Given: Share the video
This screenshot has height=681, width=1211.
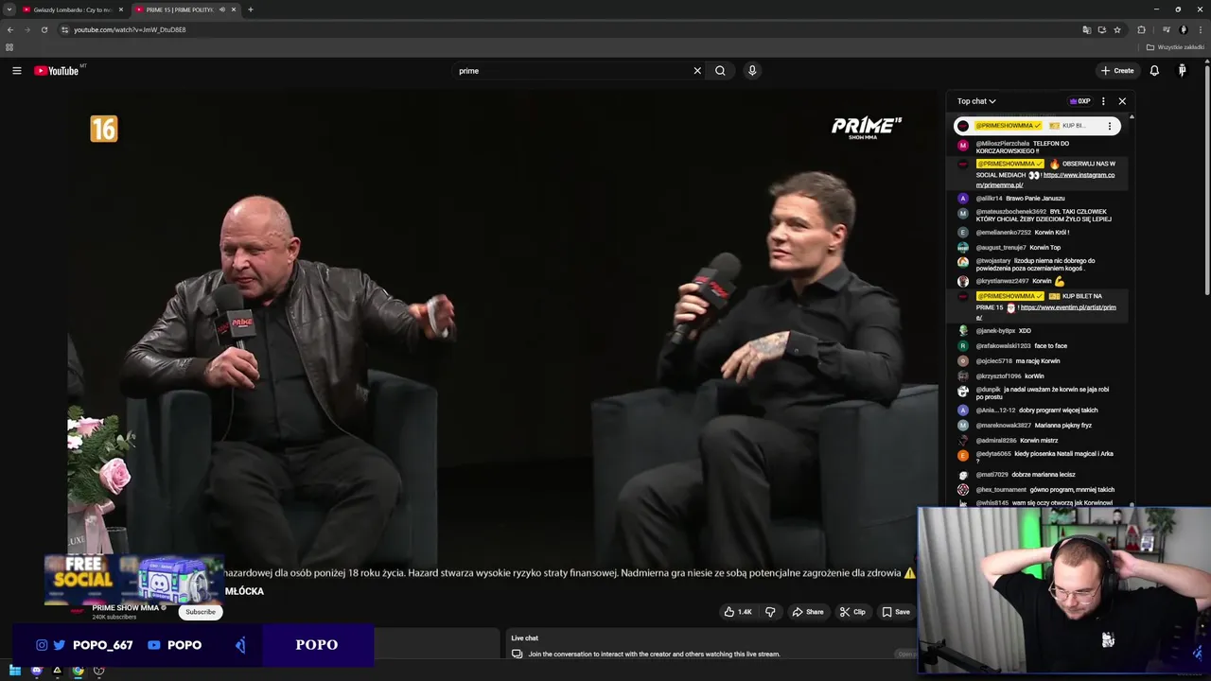Looking at the screenshot, I should pyautogui.click(x=808, y=612).
